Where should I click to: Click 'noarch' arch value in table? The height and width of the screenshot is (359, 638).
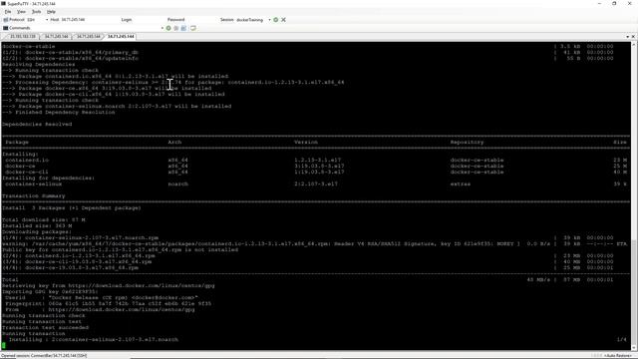pos(178,183)
